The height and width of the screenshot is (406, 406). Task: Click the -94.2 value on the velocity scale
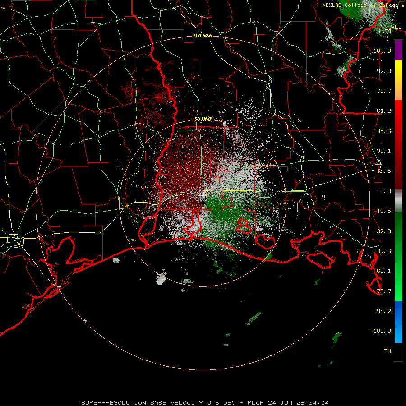click(382, 311)
